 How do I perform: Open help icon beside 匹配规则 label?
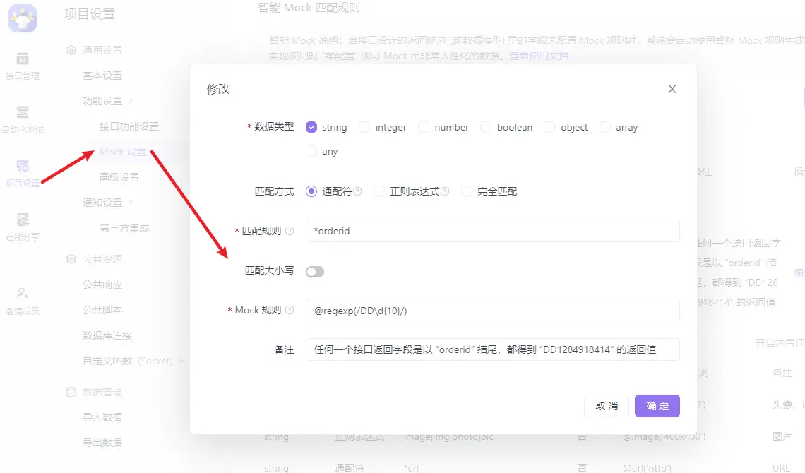tap(290, 231)
